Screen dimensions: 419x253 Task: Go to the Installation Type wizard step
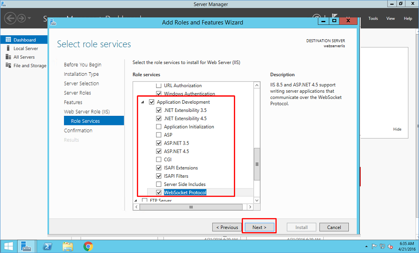tap(81, 74)
